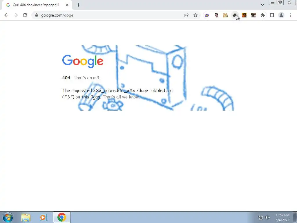Share this page using the share icon
This screenshot has height=223, width=297.
pos(186,15)
